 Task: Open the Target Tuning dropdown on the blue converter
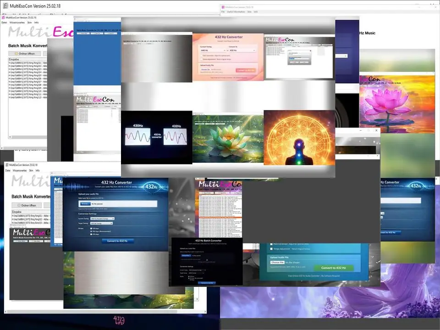point(101,224)
